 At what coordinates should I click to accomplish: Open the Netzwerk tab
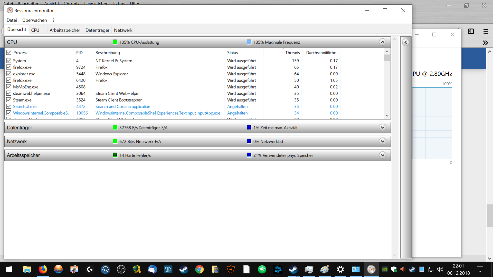click(x=123, y=30)
